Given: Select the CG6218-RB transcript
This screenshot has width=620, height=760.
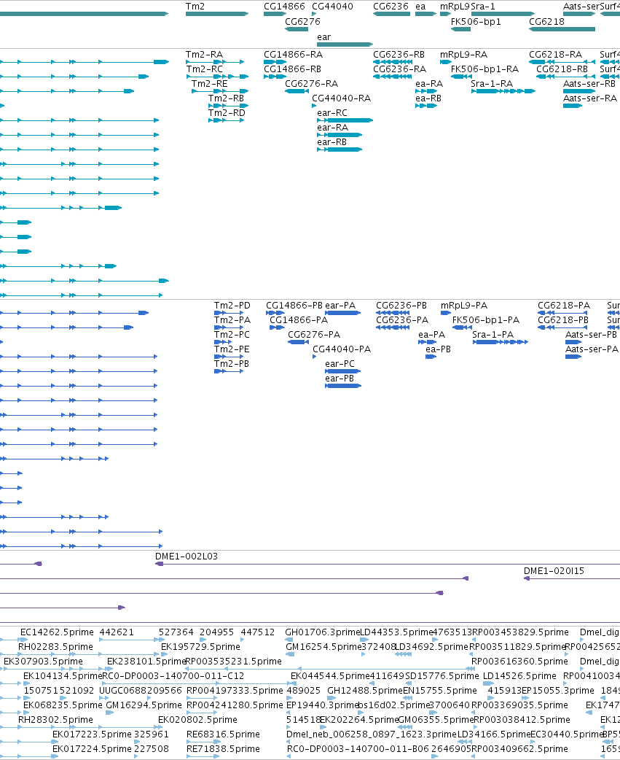Looking at the screenshot, I should pos(565,77).
